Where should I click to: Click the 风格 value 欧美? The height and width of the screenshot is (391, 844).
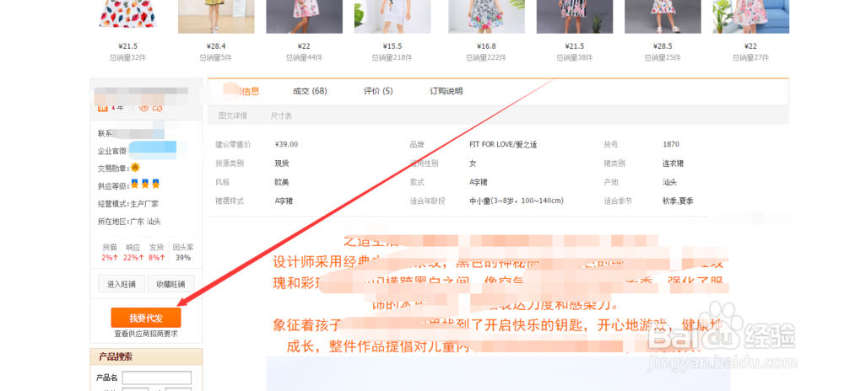click(x=282, y=182)
